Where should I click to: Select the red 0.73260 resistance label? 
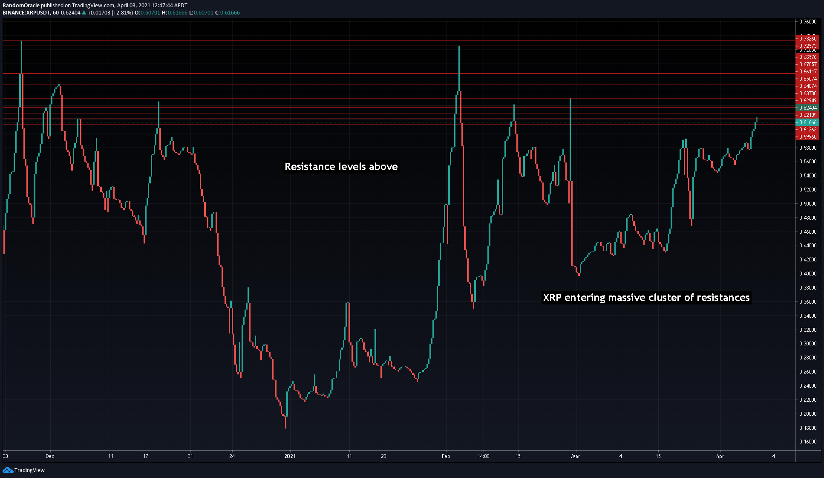coord(807,39)
